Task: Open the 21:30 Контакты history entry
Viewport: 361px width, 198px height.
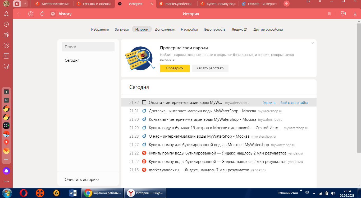Action: coord(203,119)
